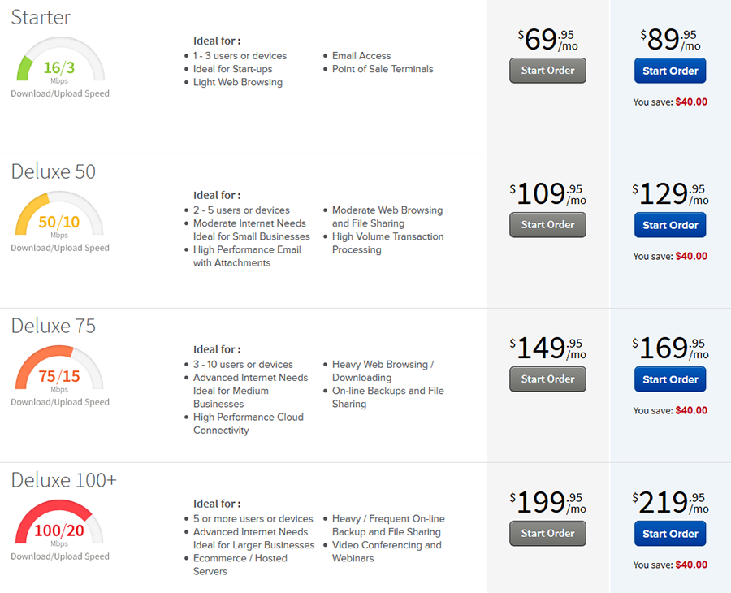The image size is (731, 593).
Task: Click Starter's "You save: $40.00" text
Action: point(670,102)
